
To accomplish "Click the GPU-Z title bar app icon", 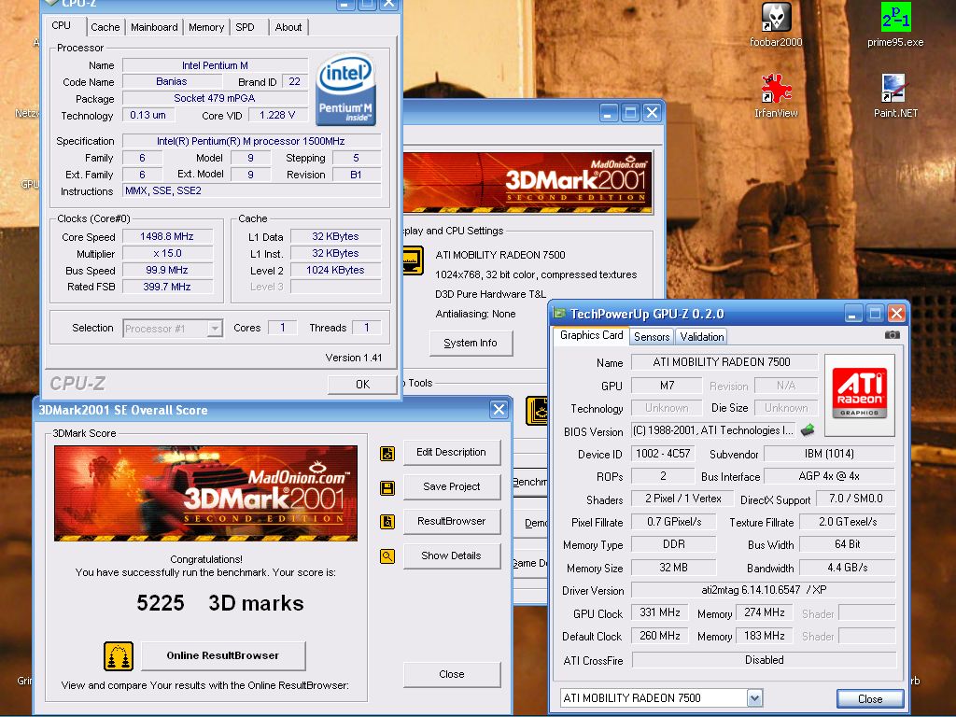I will tap(559, 314).
